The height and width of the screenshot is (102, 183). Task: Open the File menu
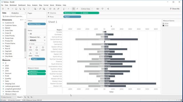(x=2, y=5)
